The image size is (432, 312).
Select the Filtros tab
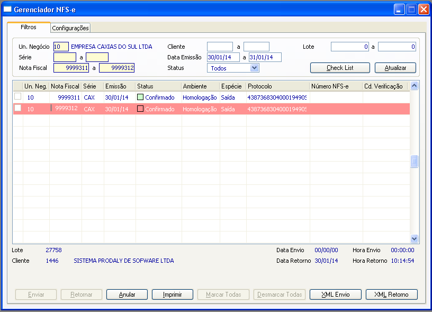coord(29,27)
